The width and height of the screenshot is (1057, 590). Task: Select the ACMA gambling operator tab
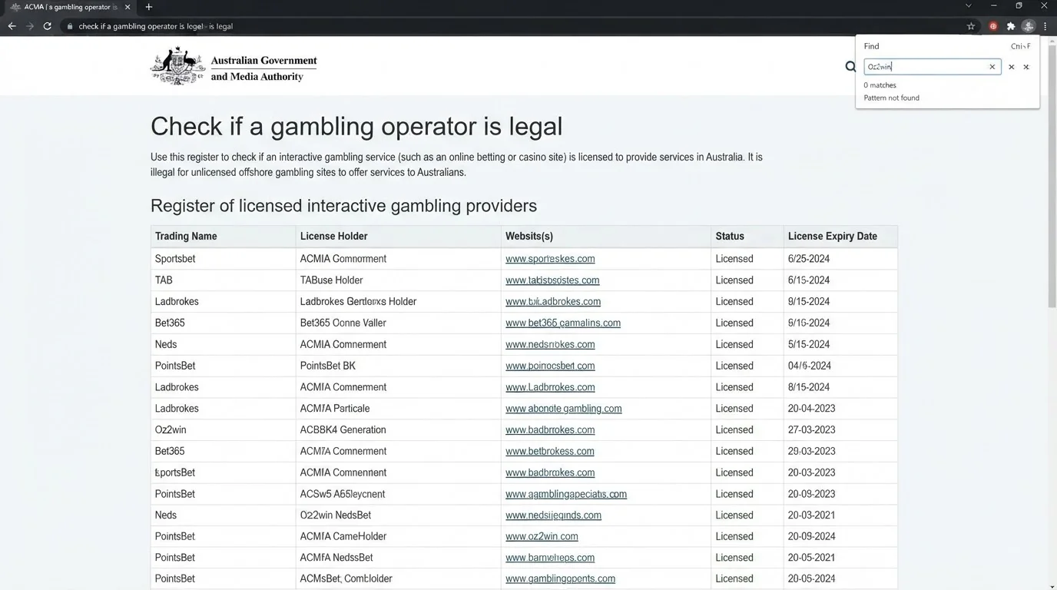(x=69, y=7)
